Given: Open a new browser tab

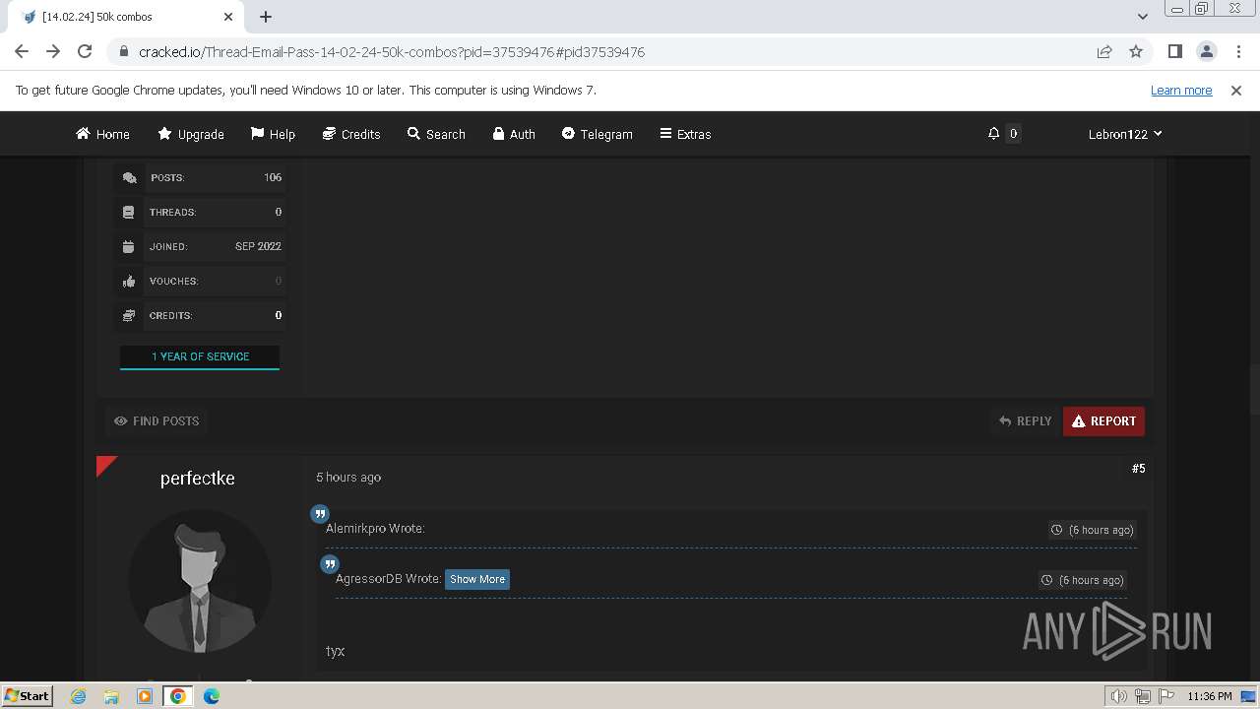Looking at the screenshot, I should (266, 17).
